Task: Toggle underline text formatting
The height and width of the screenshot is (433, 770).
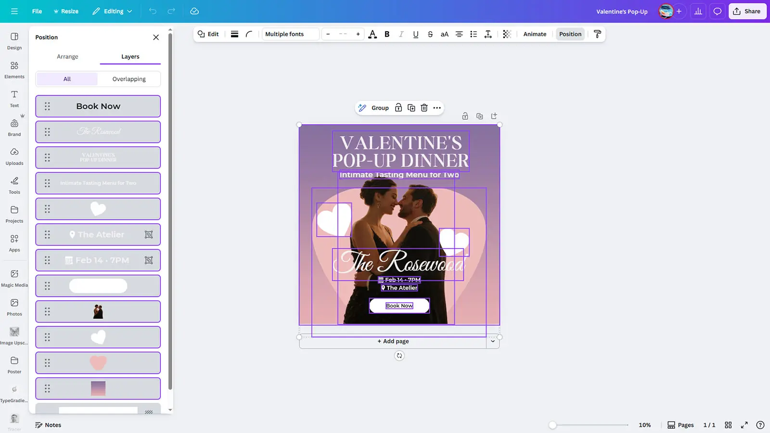Action: (x=416, y=34)
